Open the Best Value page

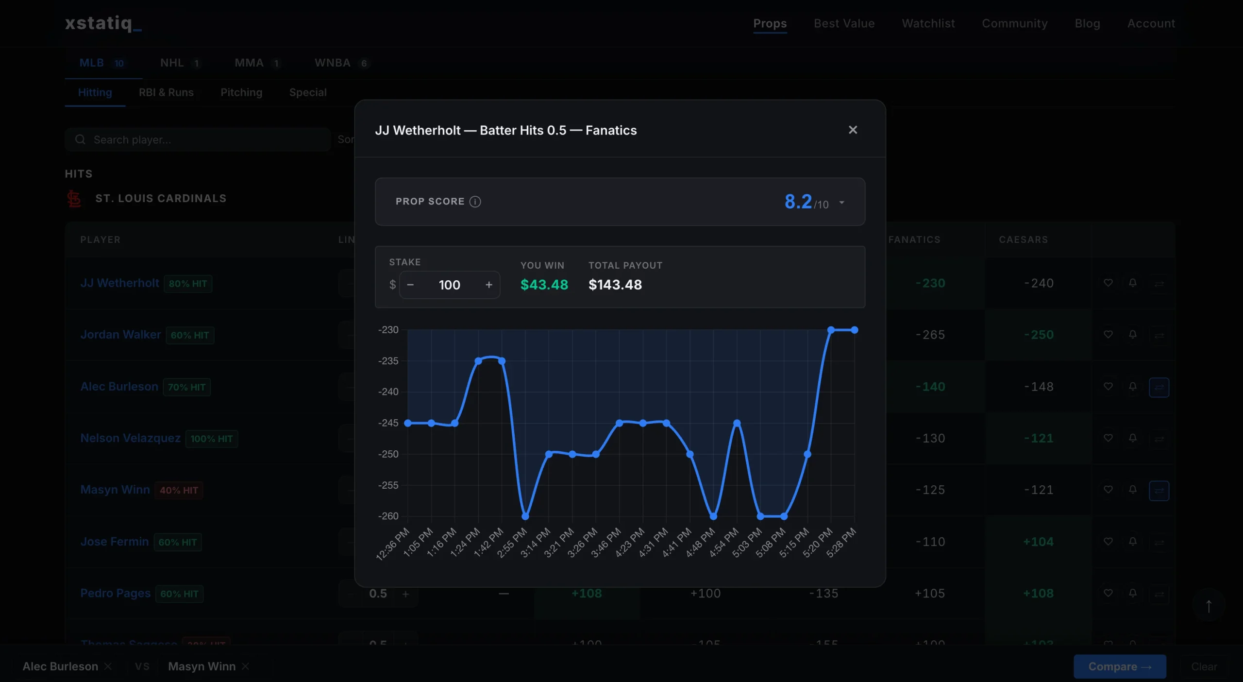[x=844, y=23]
